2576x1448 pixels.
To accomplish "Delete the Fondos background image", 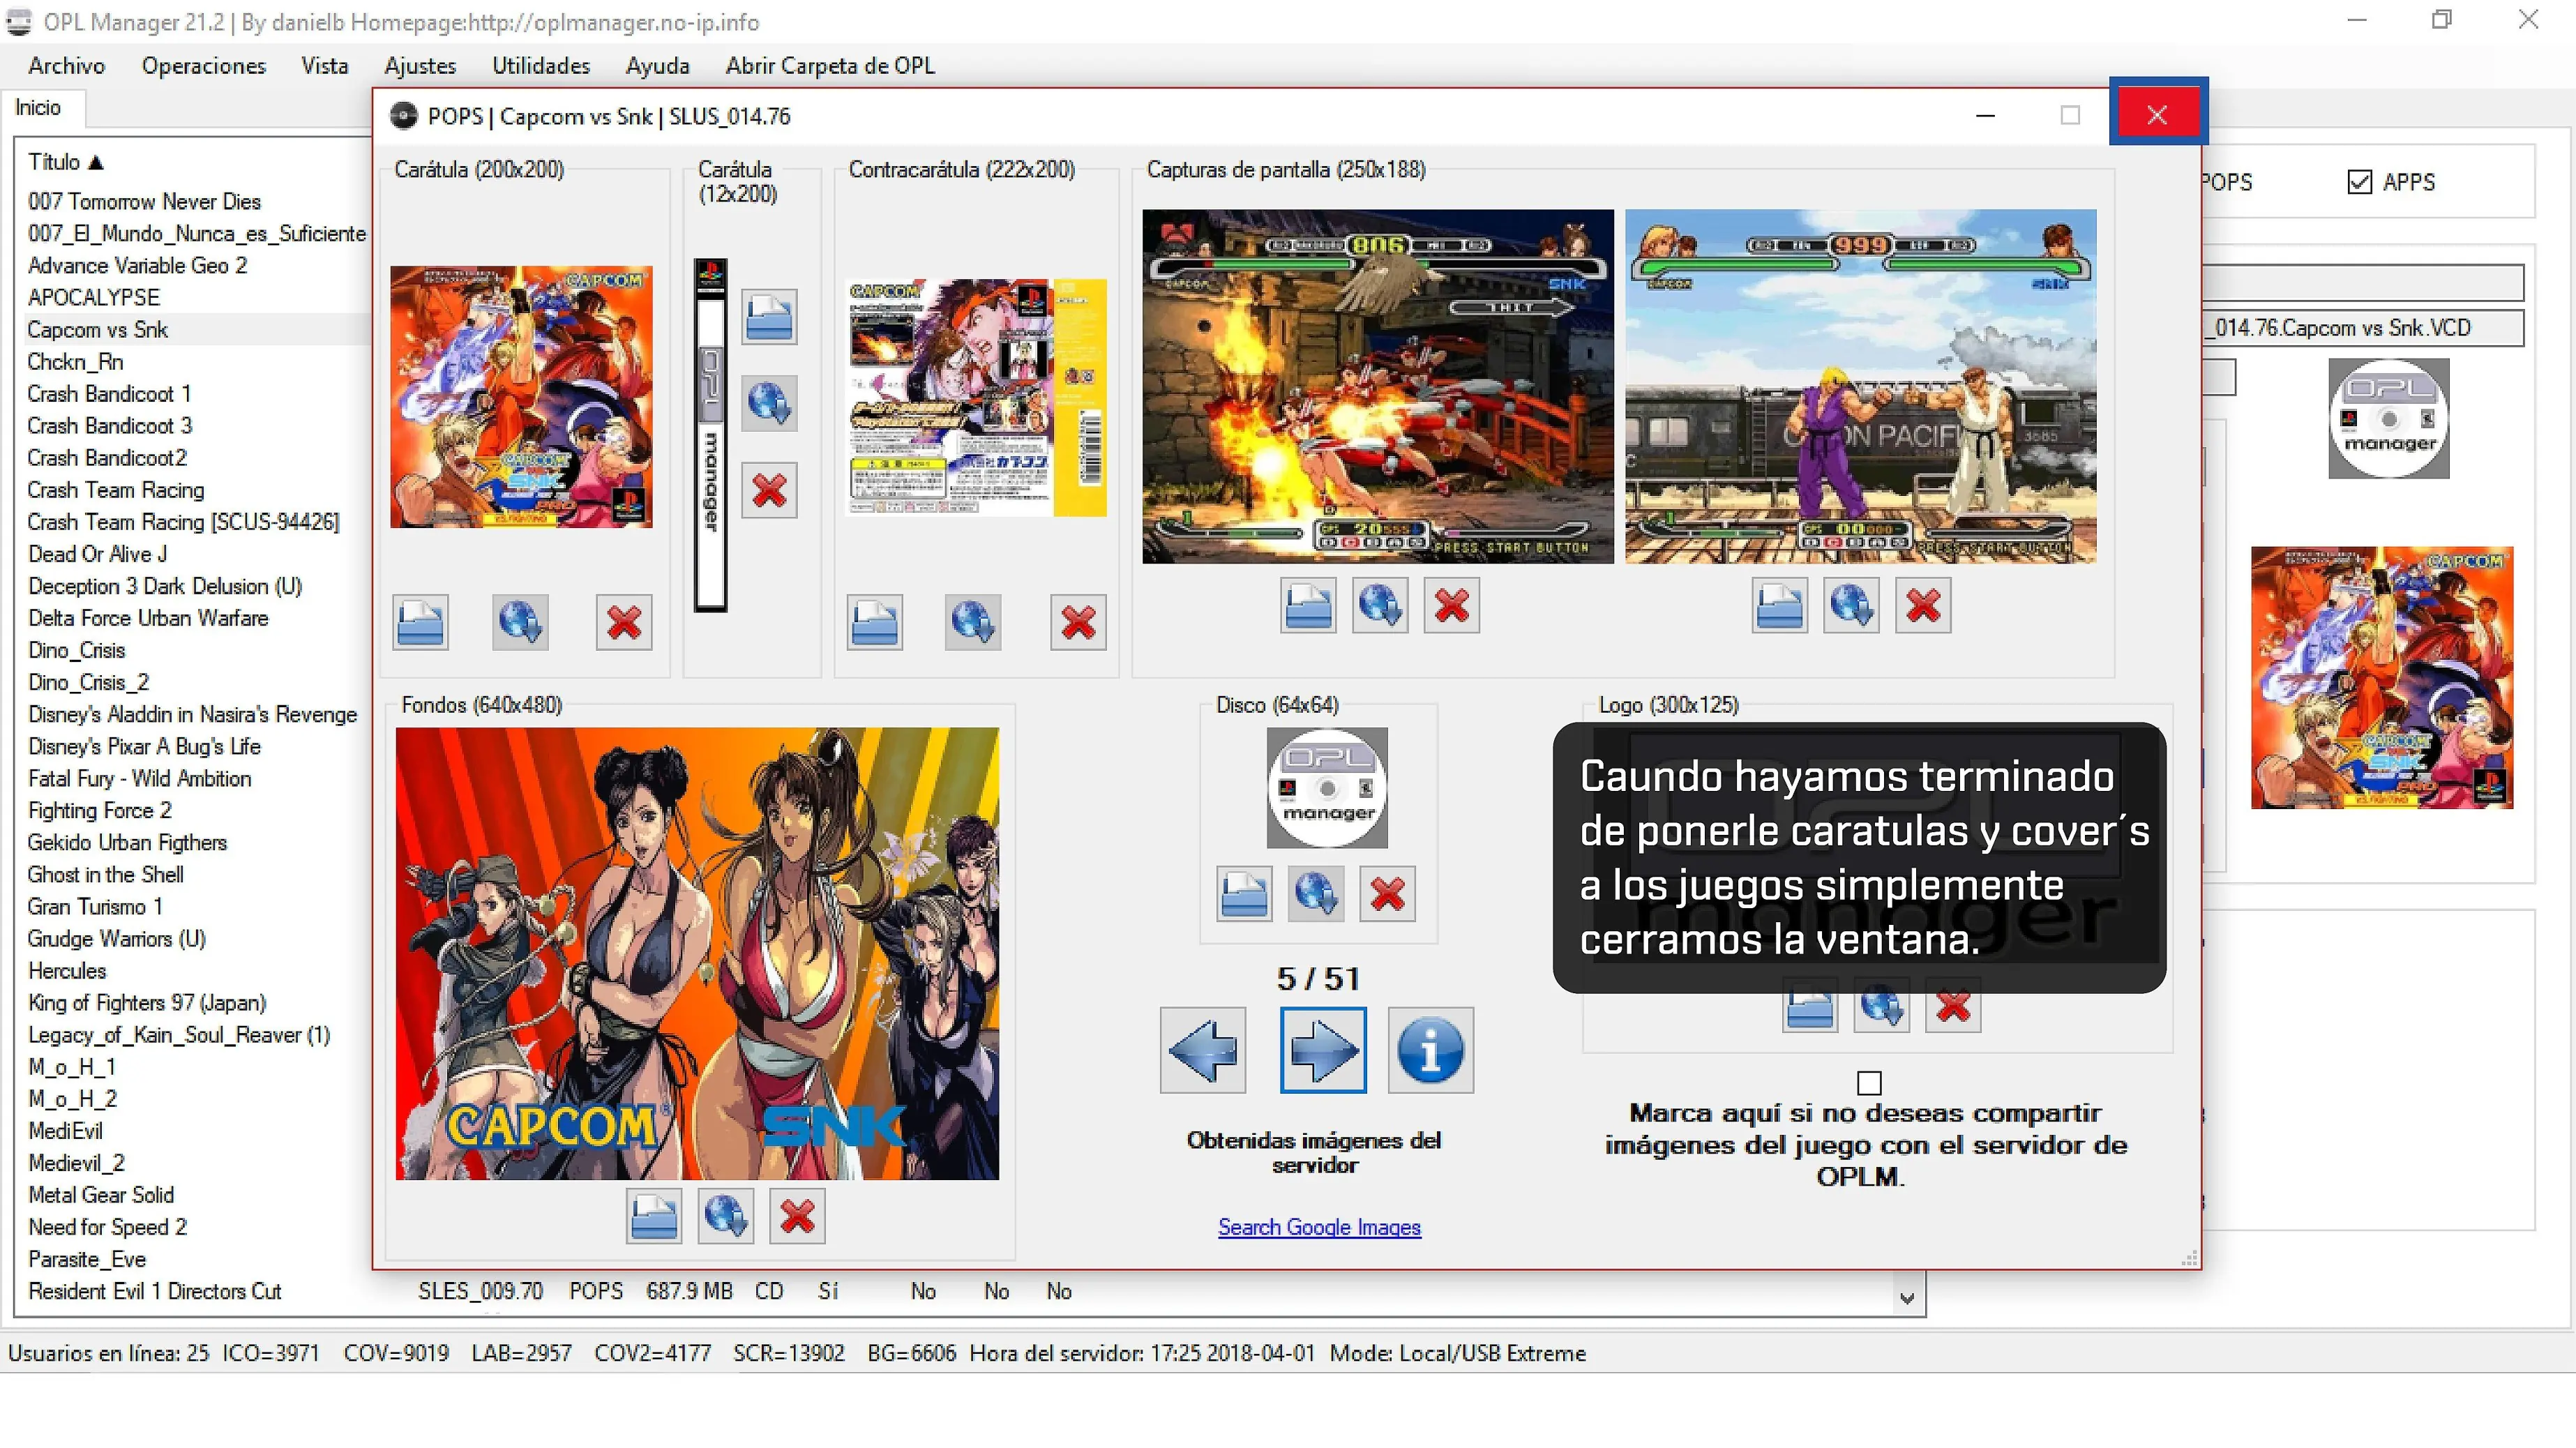I will coord(797,1216).
